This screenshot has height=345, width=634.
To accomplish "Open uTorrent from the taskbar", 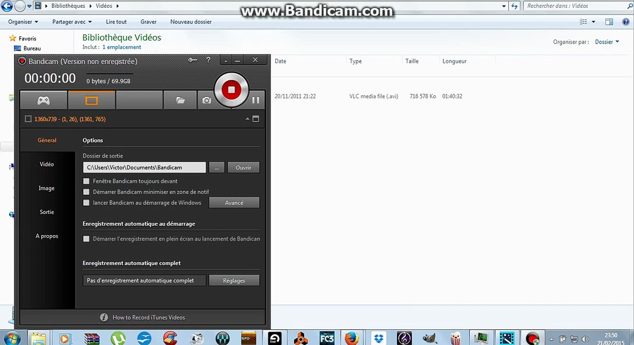I will 117,338.
